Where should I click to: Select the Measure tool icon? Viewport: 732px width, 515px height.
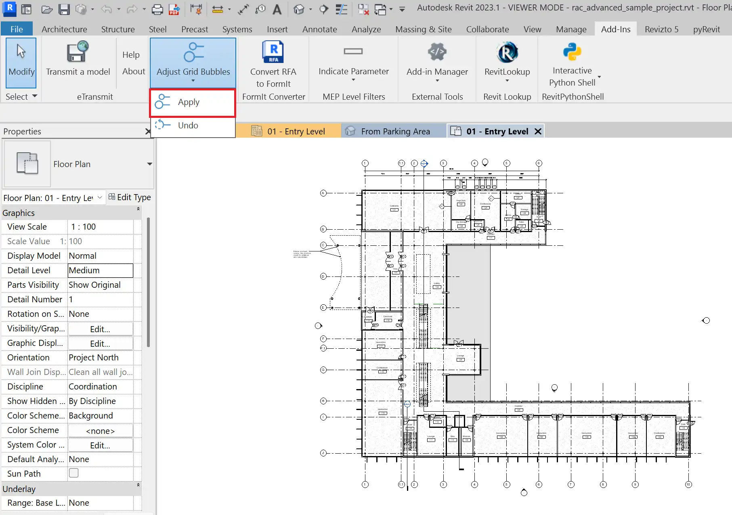click(x=218, y=9)
